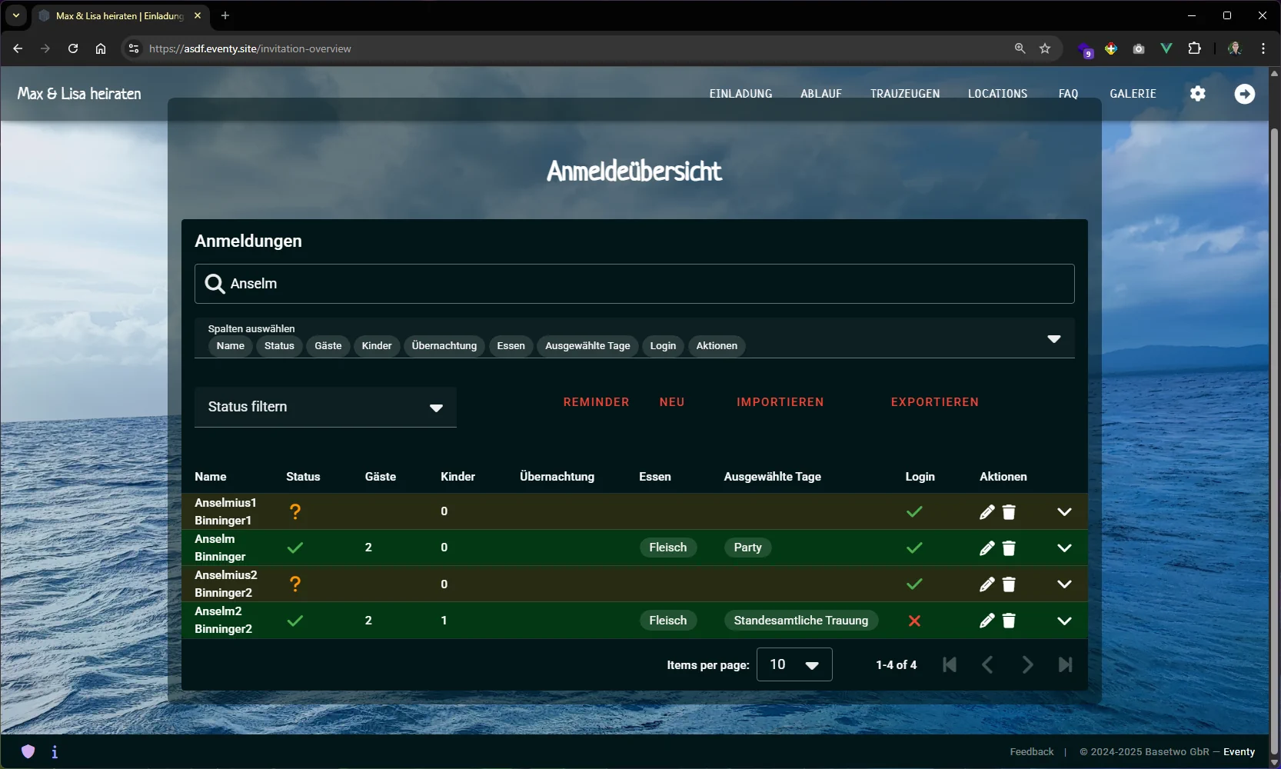Delete the Anselmius2 Binninger2 row

[x=1009, y=584]
